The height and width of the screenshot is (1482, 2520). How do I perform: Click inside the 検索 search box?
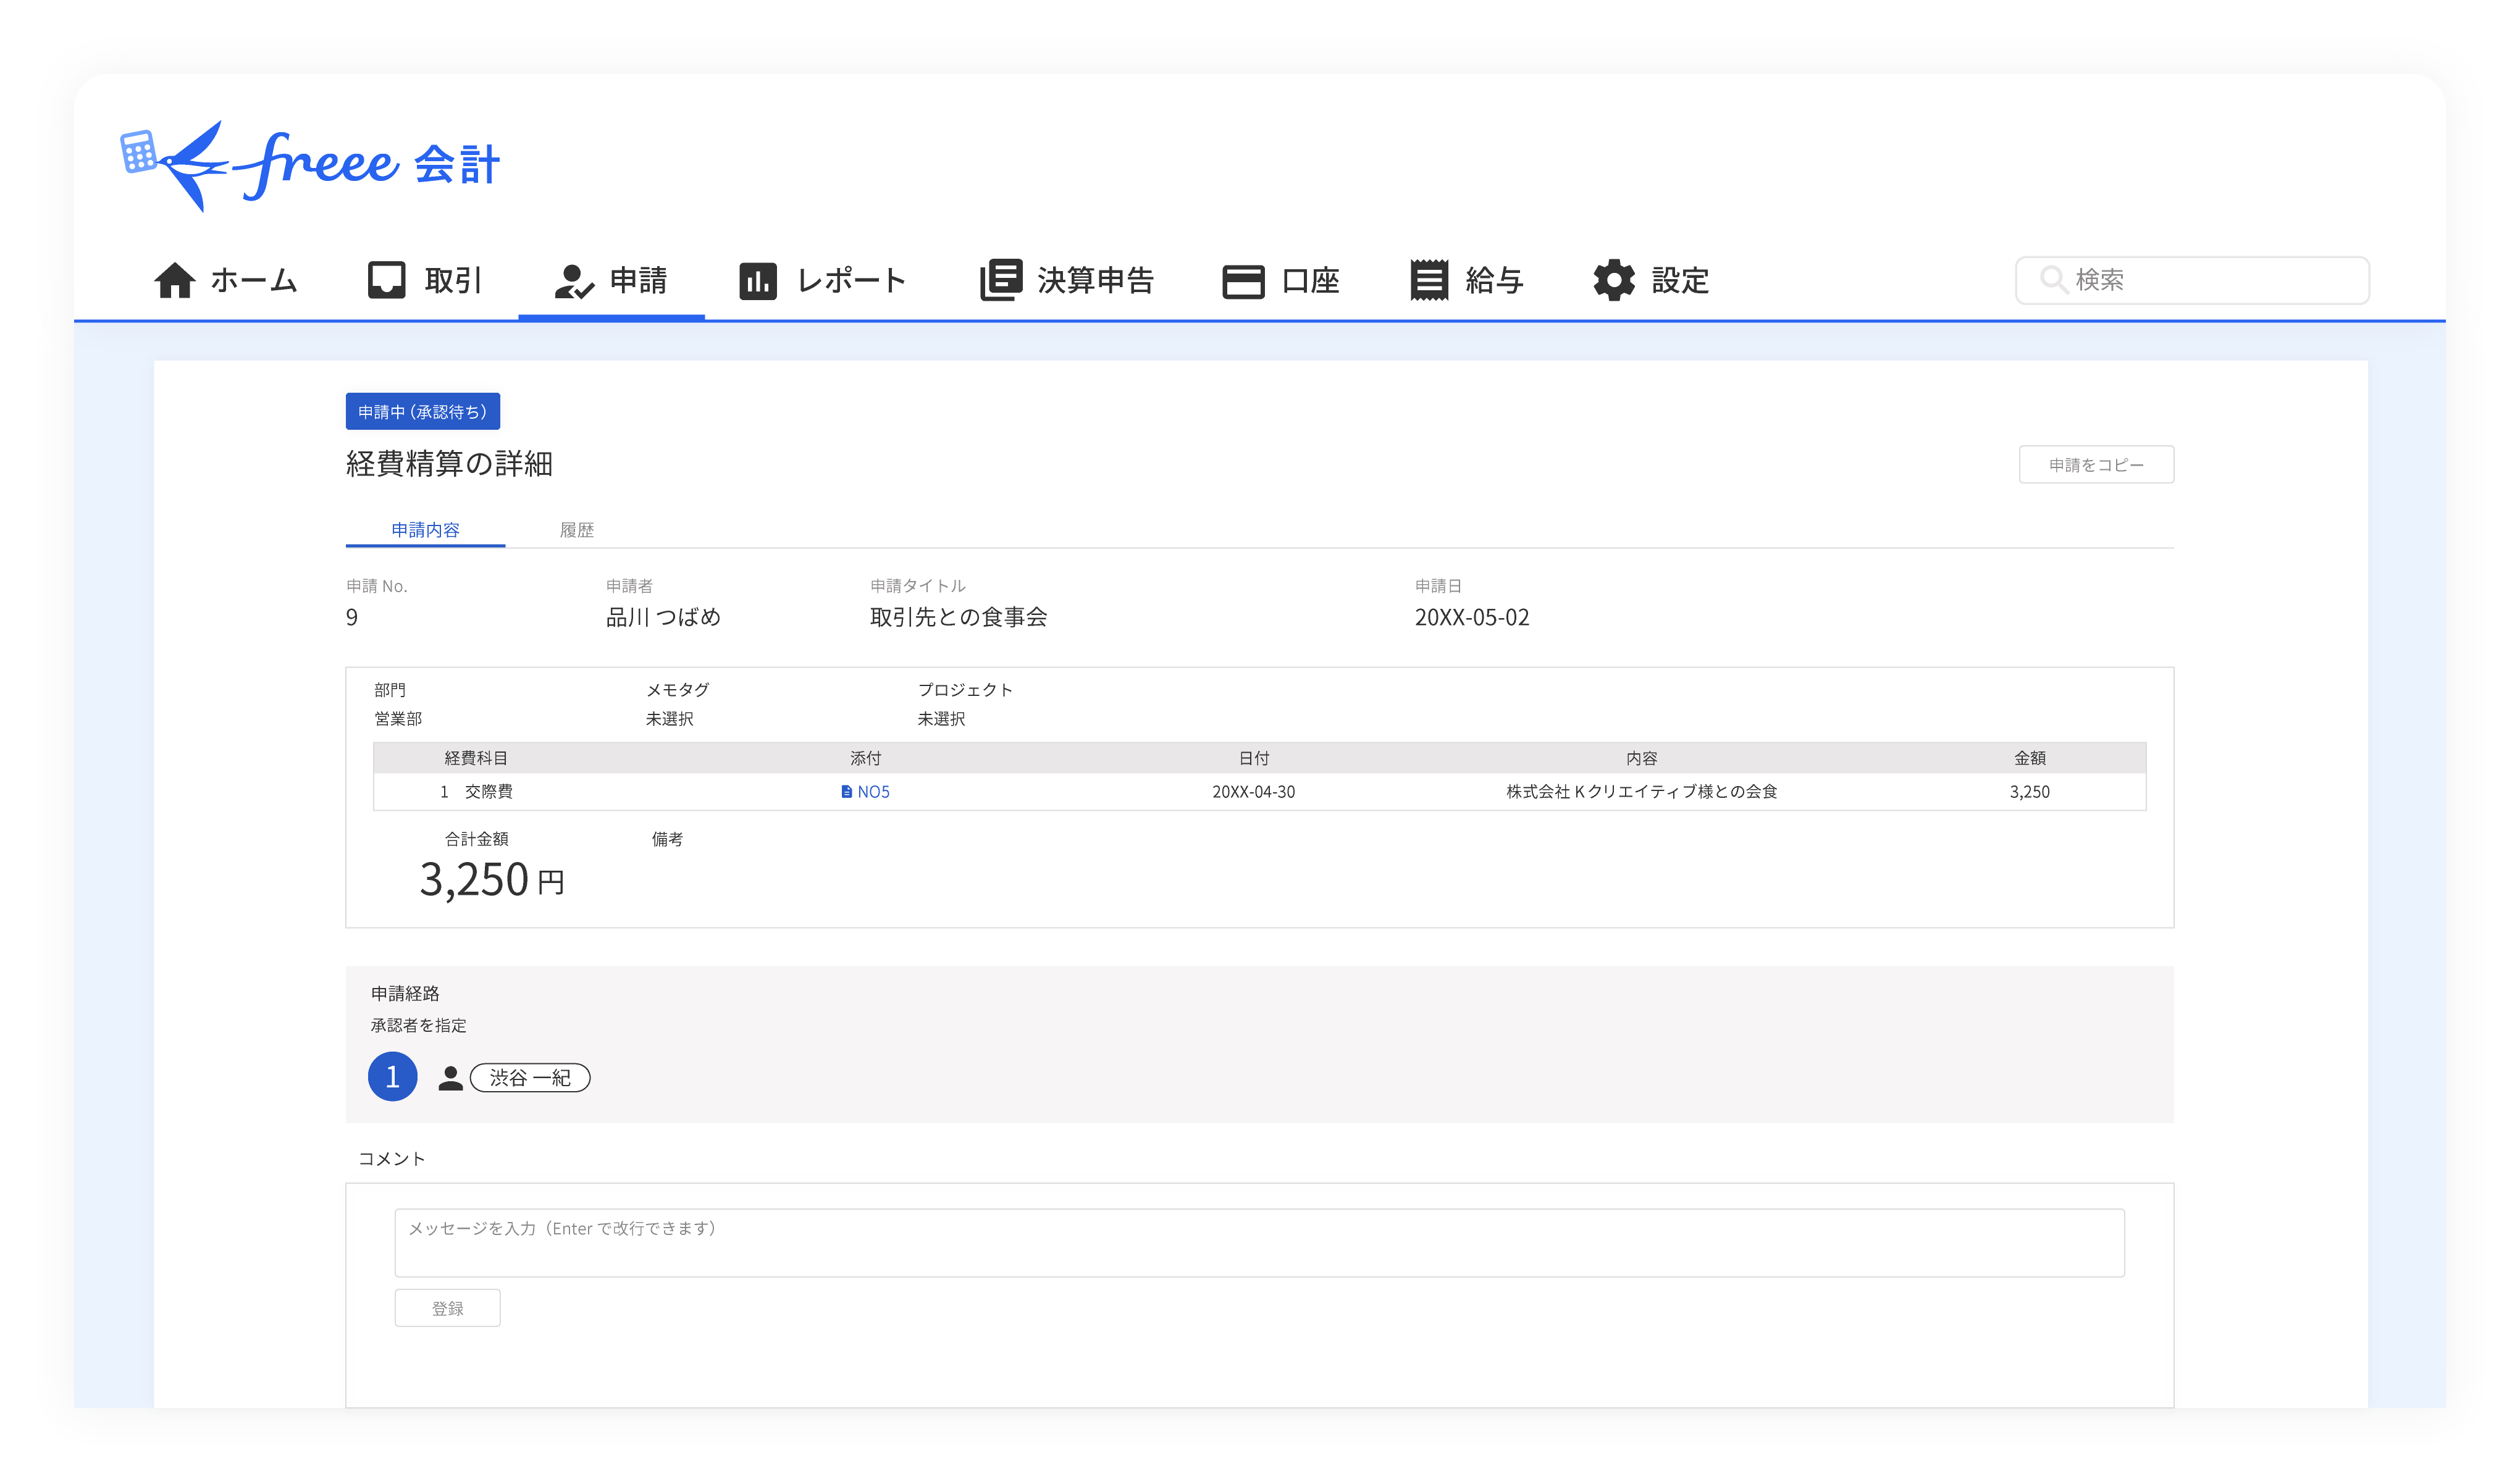click(x=2190, y=281)
